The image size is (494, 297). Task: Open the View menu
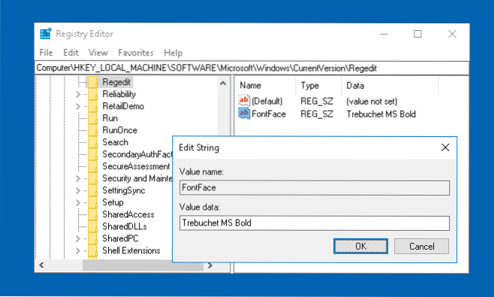[x=98, y=53]
